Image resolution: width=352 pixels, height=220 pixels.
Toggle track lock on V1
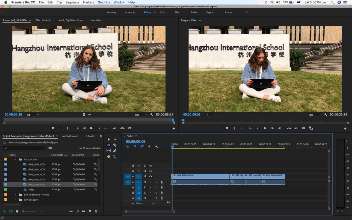tap(133, 176)
